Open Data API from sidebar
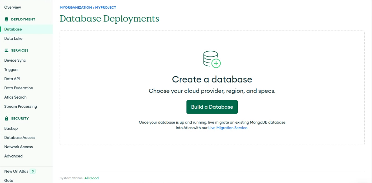 point(12,79)
